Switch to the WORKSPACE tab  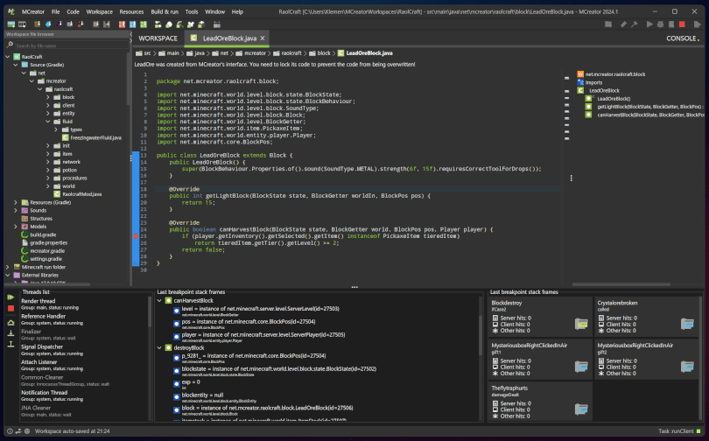coord(158,38)
